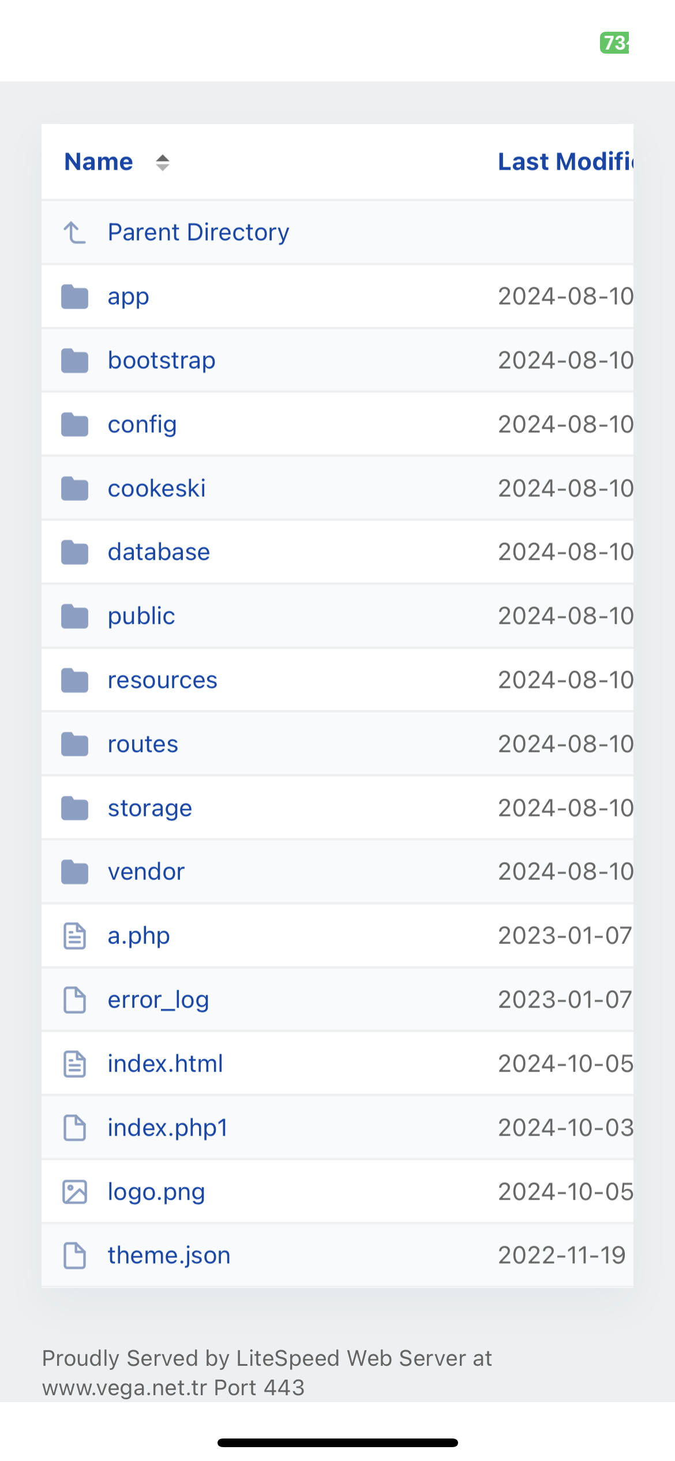Click the logo.png image file icon
The height and width of the screenshot is (1461, 675).
pyautogui.click(x=74, y=1192)
